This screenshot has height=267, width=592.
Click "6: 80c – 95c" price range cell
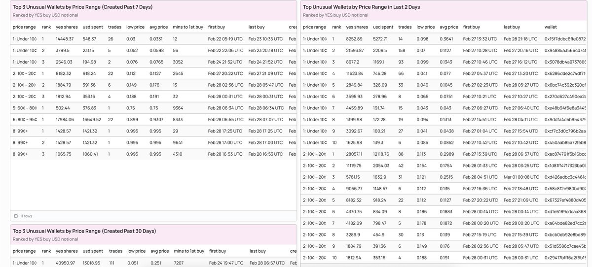(24, 119)
